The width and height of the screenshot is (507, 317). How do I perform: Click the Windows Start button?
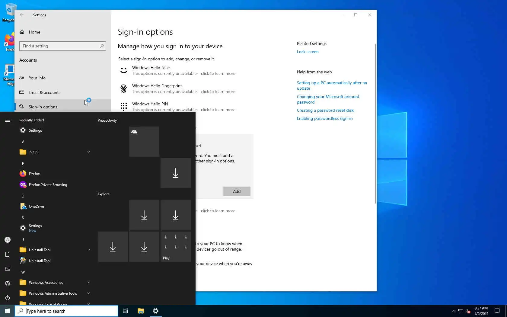tap(7, 311)
